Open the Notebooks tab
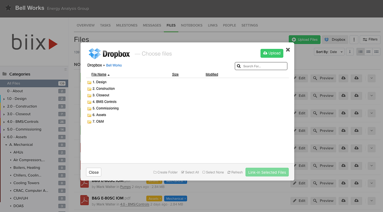This screenshot has height=212, width=383. 191,25
